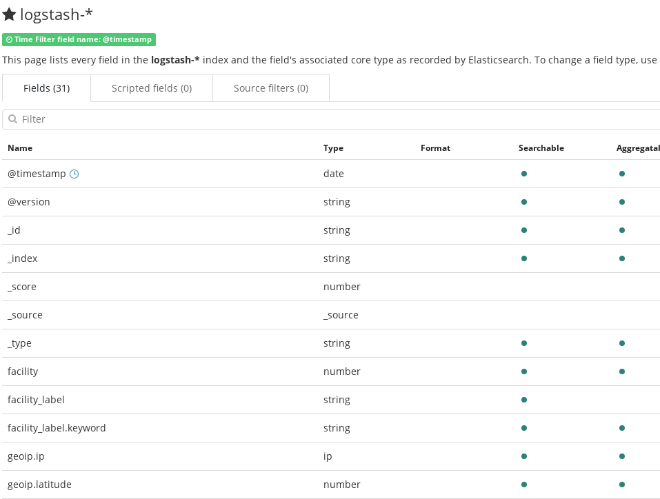Select the _id field name
Image resolution: width=660 pixels, height=499 pixels.
[14, 230]
